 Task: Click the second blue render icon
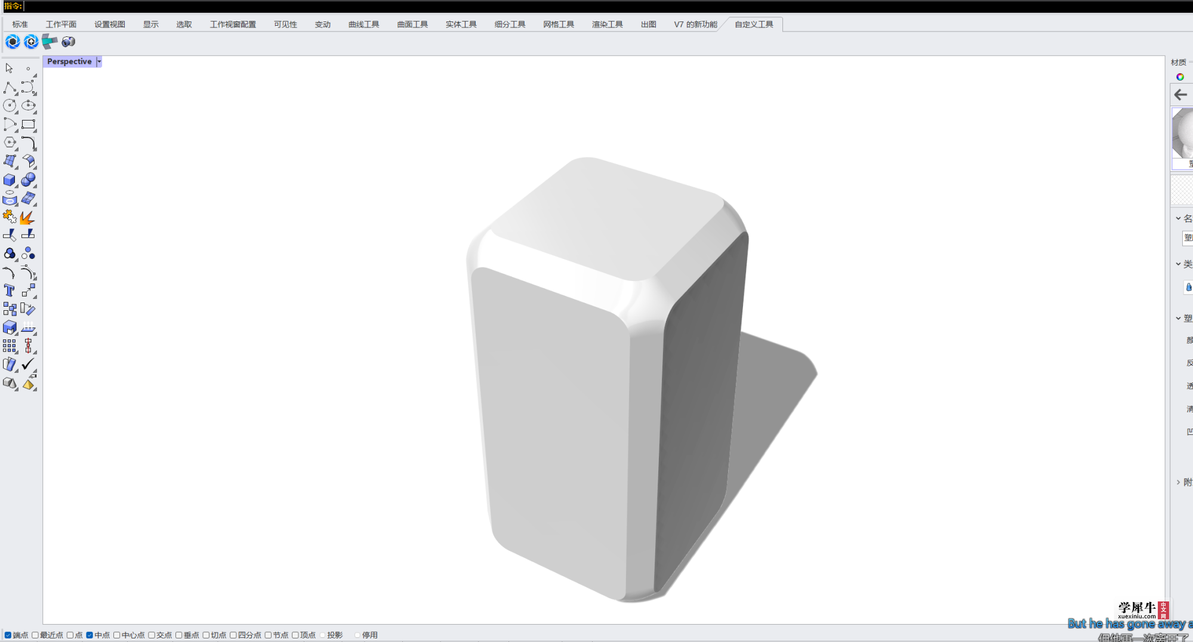(31, 42)
